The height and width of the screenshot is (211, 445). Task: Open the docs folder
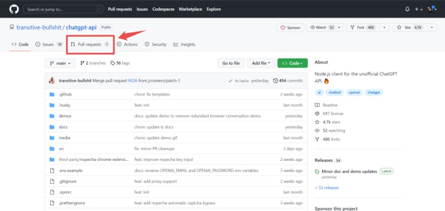[63, 127]
